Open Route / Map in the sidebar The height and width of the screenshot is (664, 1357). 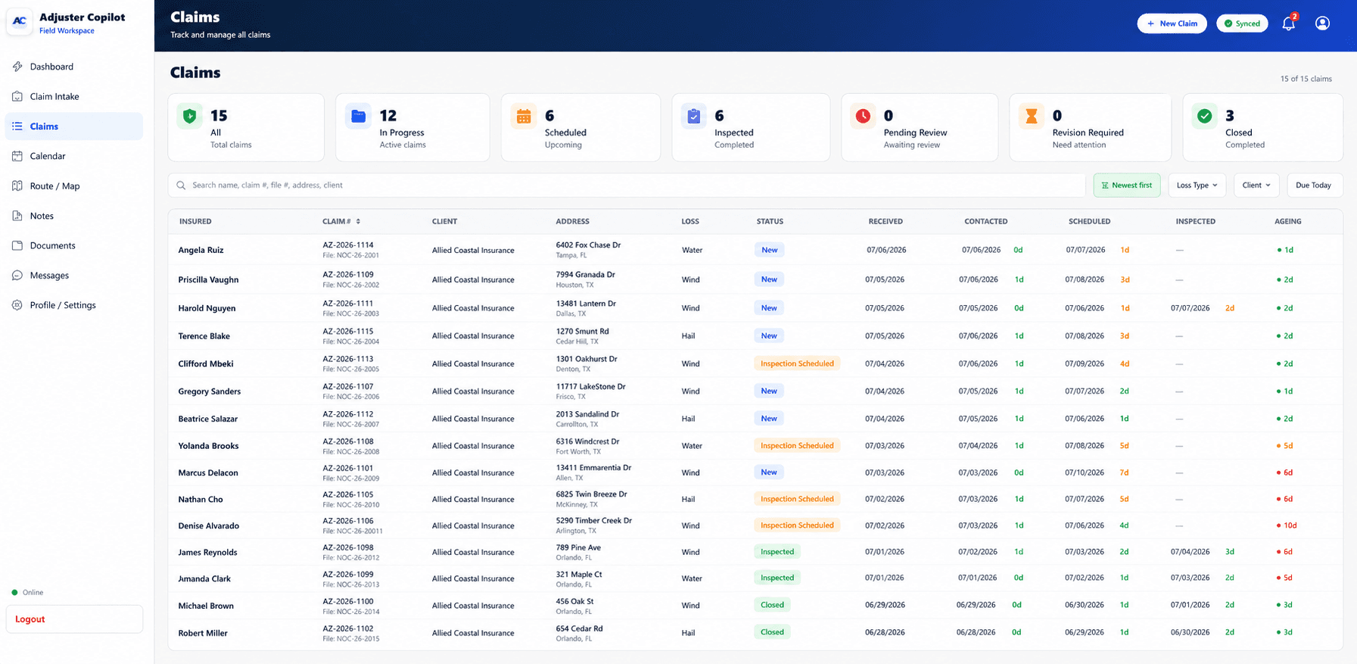point(74,185)
